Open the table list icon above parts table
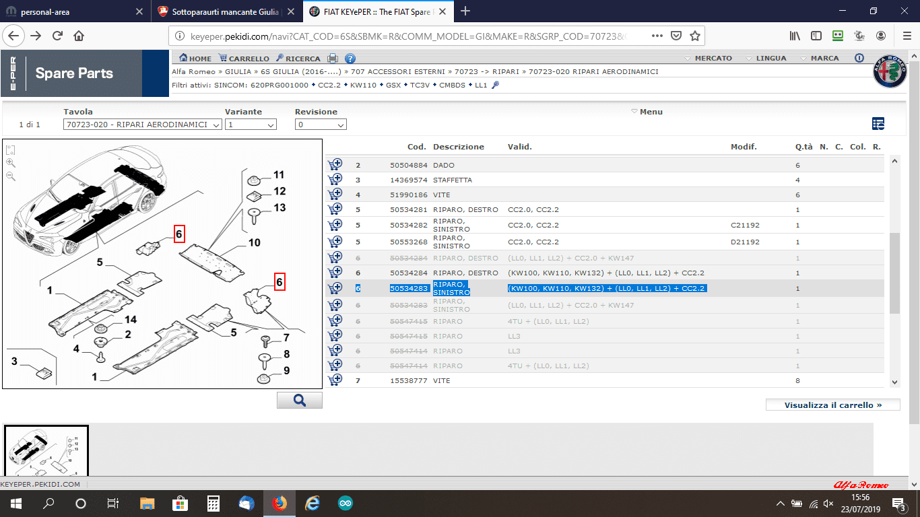The image size is (920, 517). pos(878,123)
